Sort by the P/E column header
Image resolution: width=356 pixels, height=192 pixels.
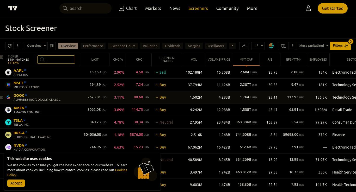click(x=270, y=60)
